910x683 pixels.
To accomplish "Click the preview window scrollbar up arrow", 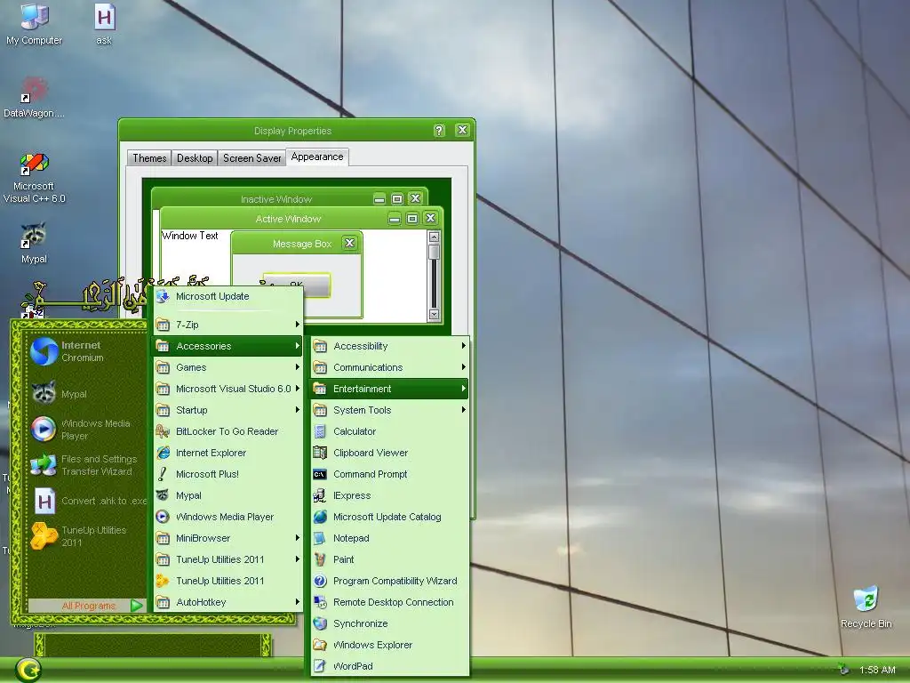I will (434, 237).
